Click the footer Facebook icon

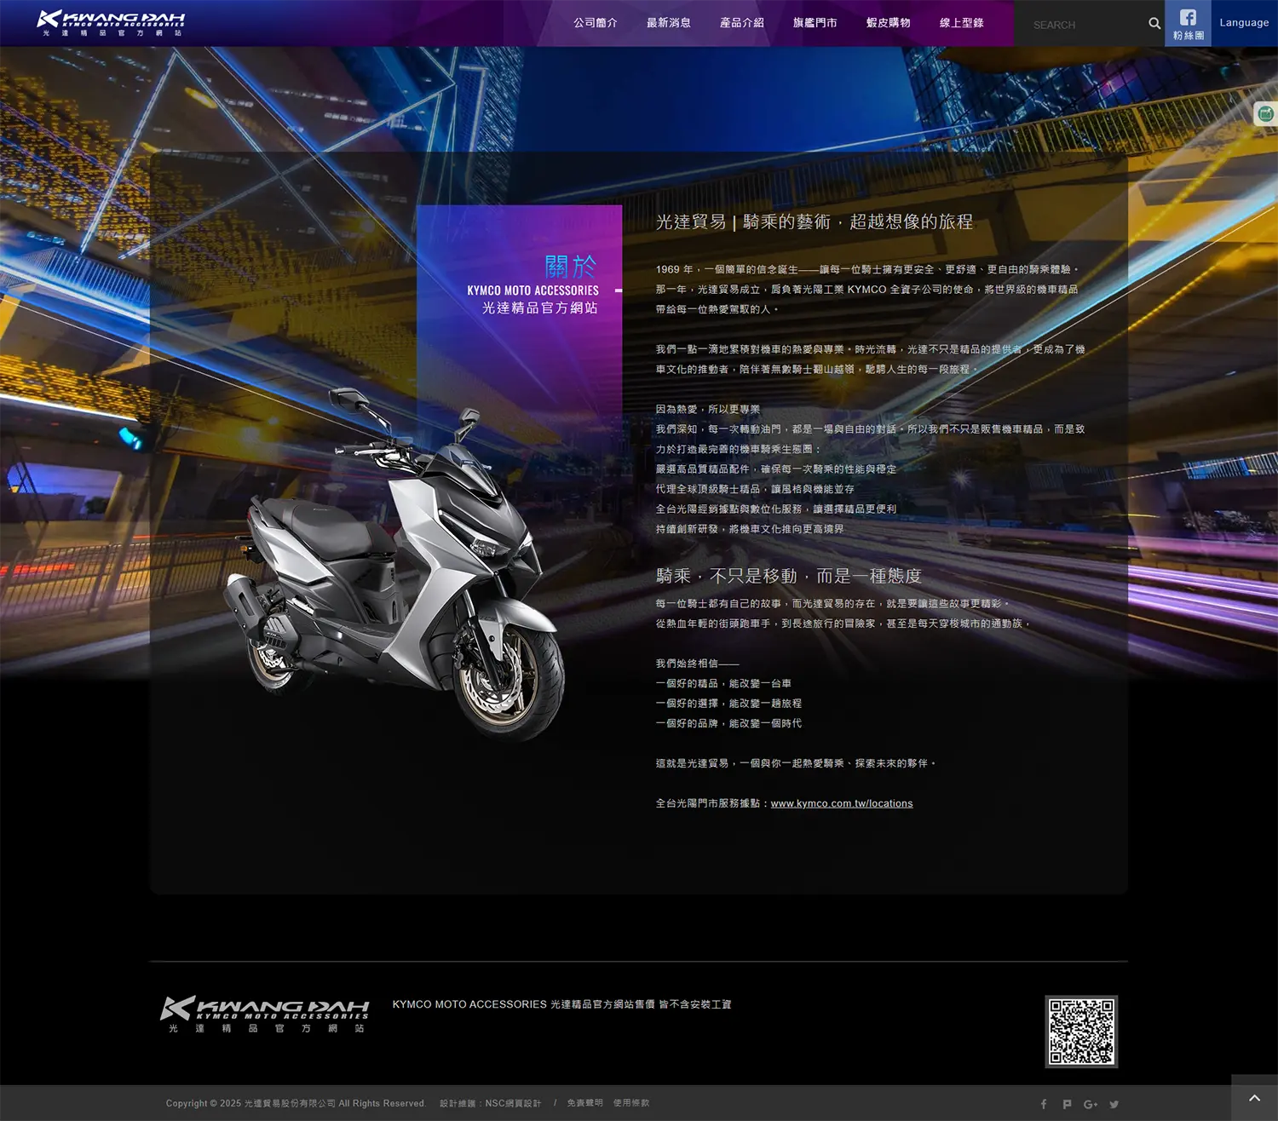click(x=1044, y=1104)
